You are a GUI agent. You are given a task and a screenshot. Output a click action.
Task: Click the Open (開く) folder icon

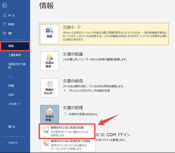(4, 33)
